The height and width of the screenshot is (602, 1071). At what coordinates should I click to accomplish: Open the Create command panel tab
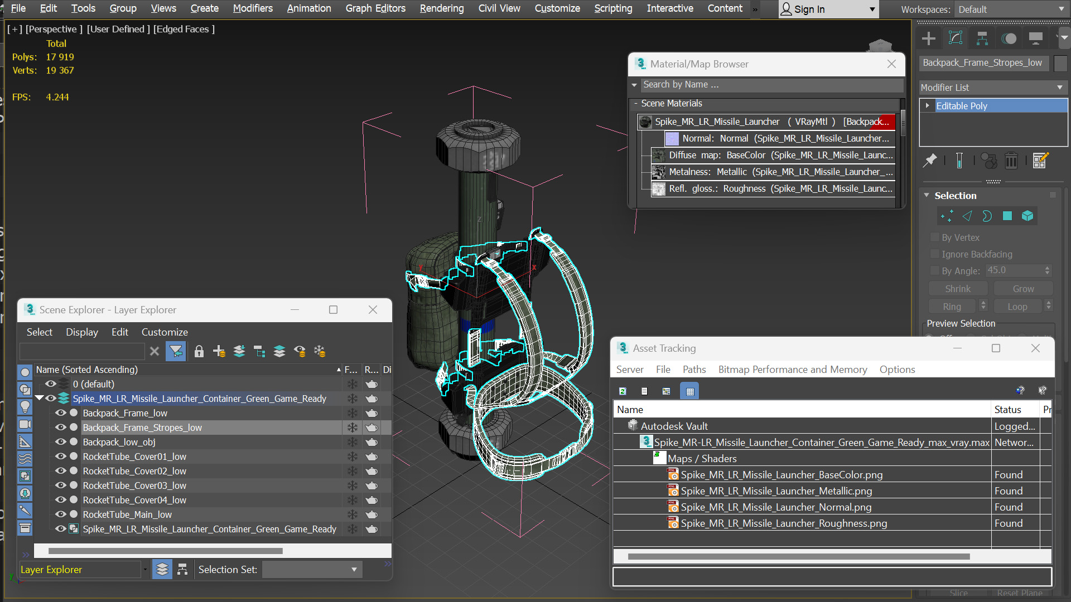click(929, 38)
